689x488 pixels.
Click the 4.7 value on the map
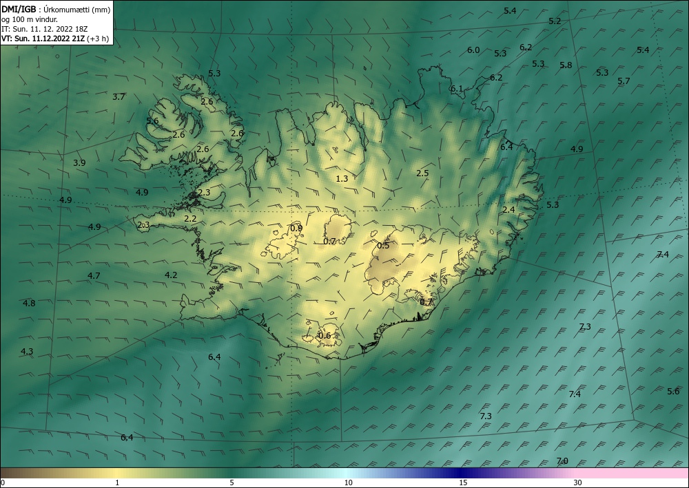(x=94, y=276)
